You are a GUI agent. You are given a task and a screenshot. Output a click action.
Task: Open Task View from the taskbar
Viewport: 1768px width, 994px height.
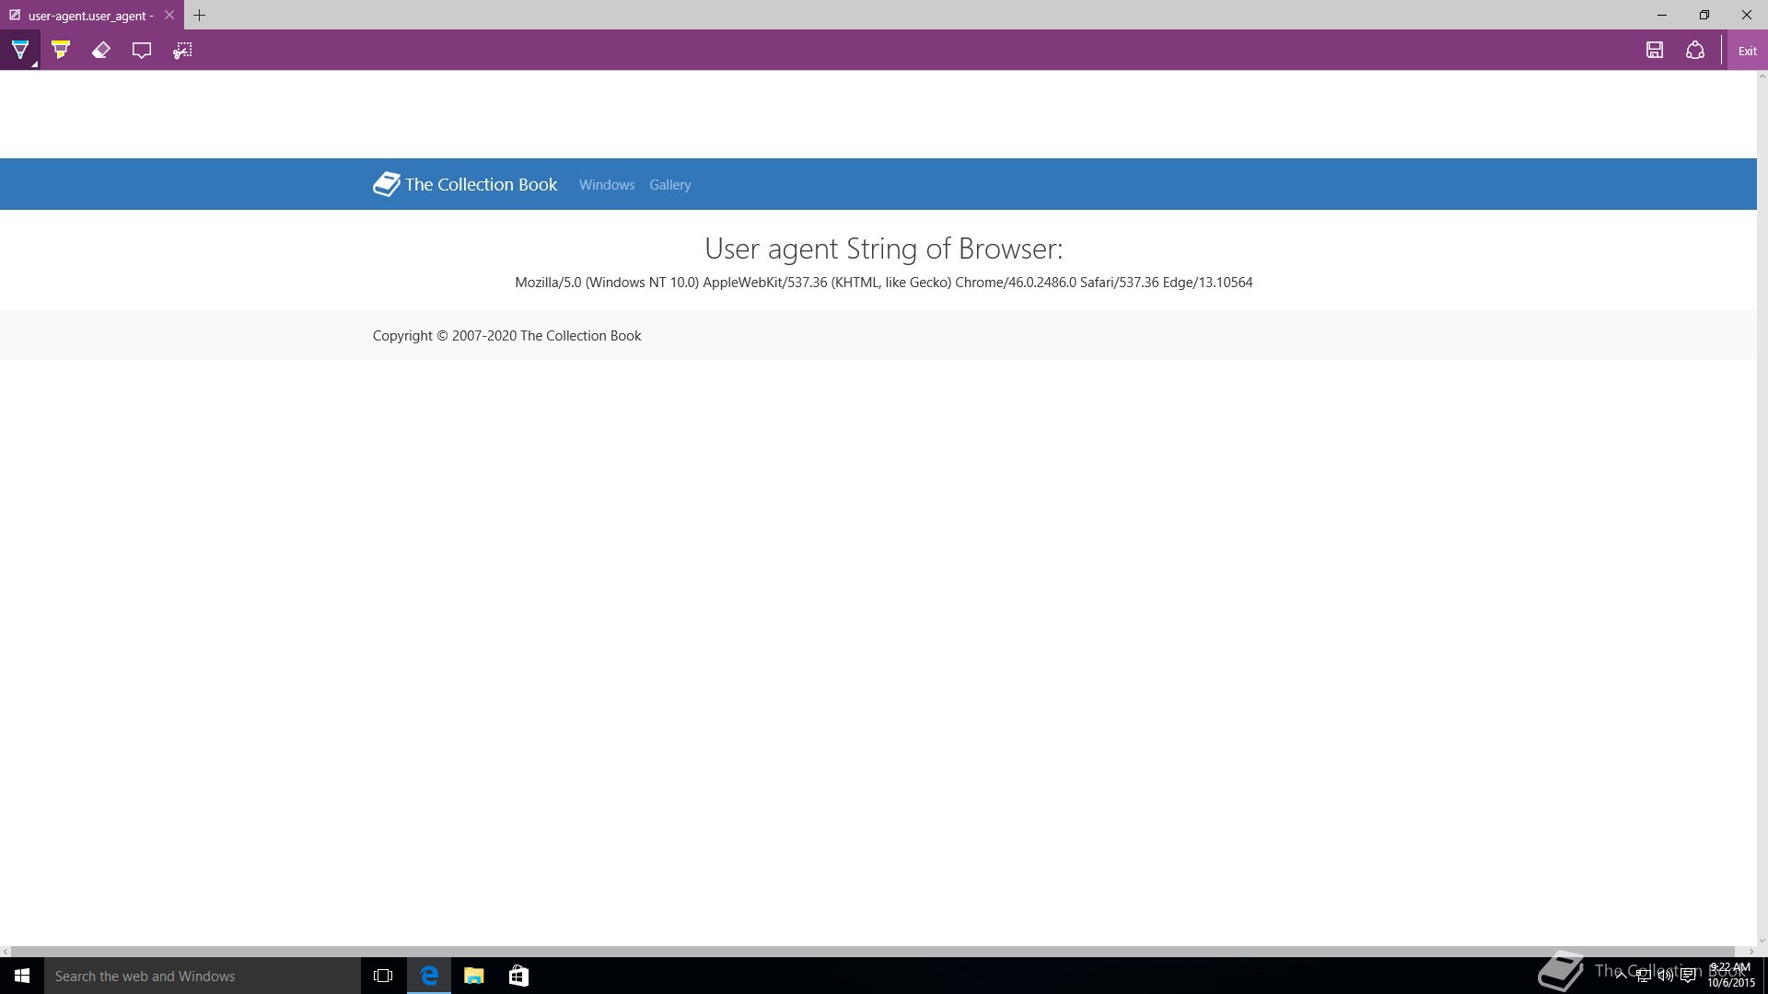[383, 976]
